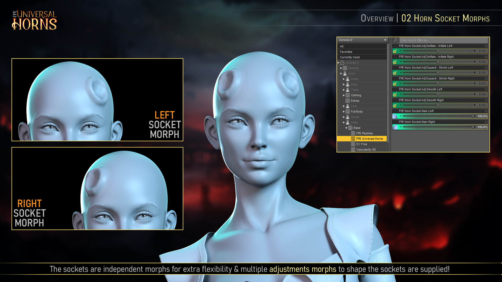Click the gear icon on Deflate - Inflate Left
Viewport: 502px width, 282px height.
[486, 46]
